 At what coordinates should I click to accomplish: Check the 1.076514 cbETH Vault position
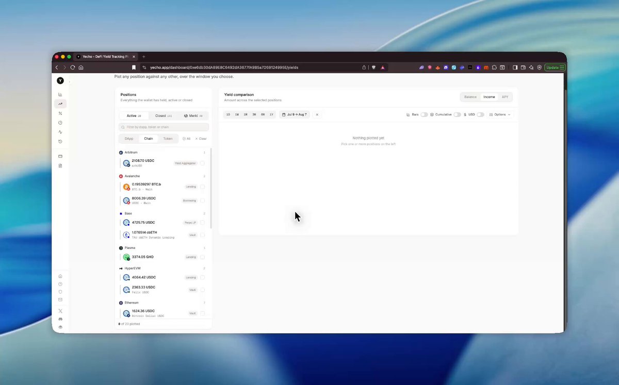point(202,235)
